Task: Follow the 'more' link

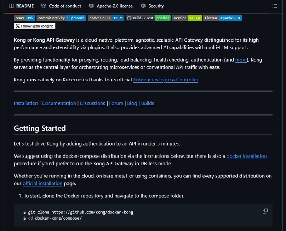Action: pos(241,60)
